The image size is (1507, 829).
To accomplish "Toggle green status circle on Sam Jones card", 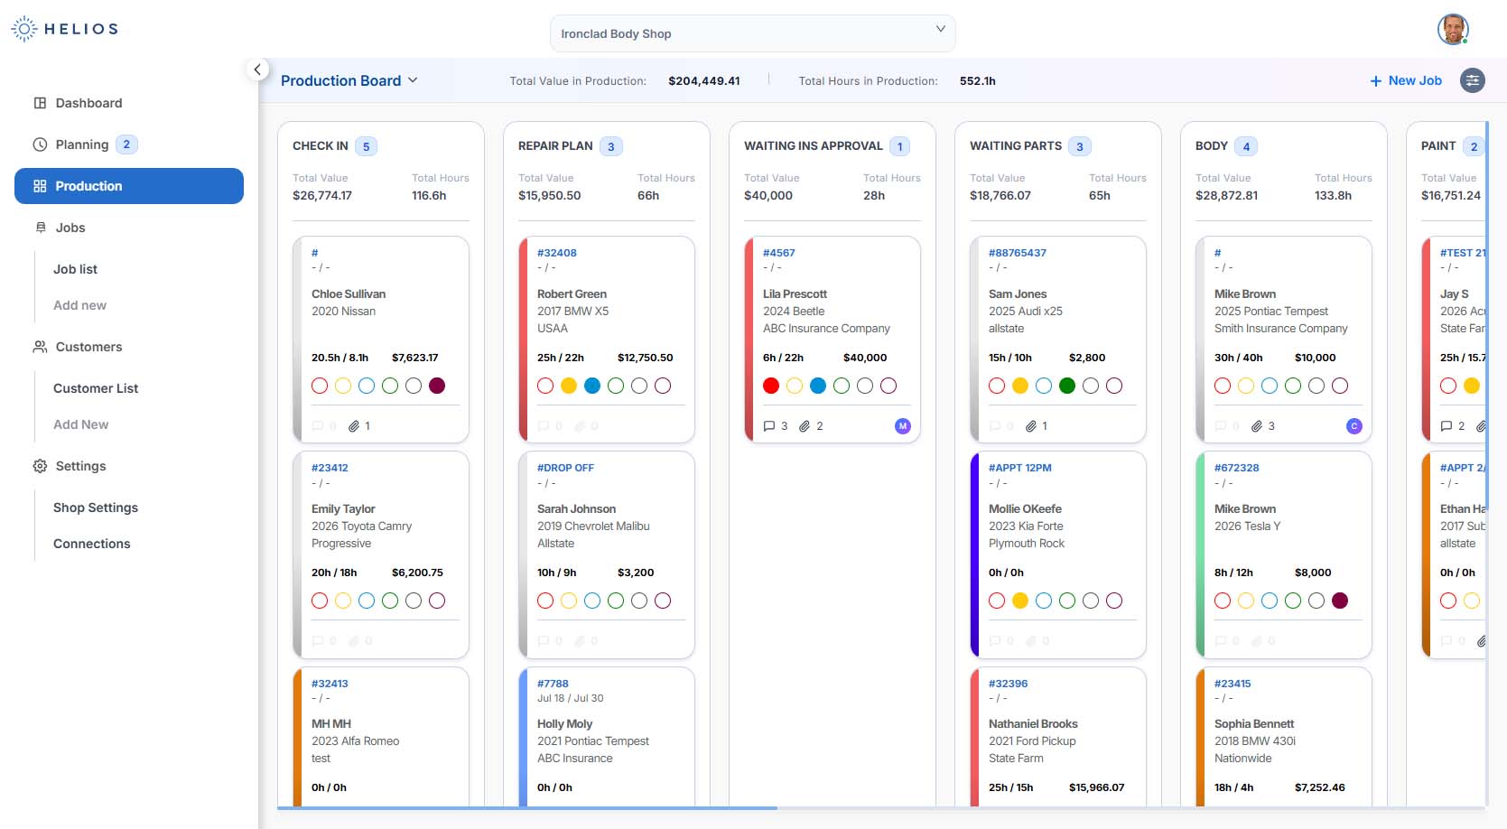I will (x=1067, y=386).
